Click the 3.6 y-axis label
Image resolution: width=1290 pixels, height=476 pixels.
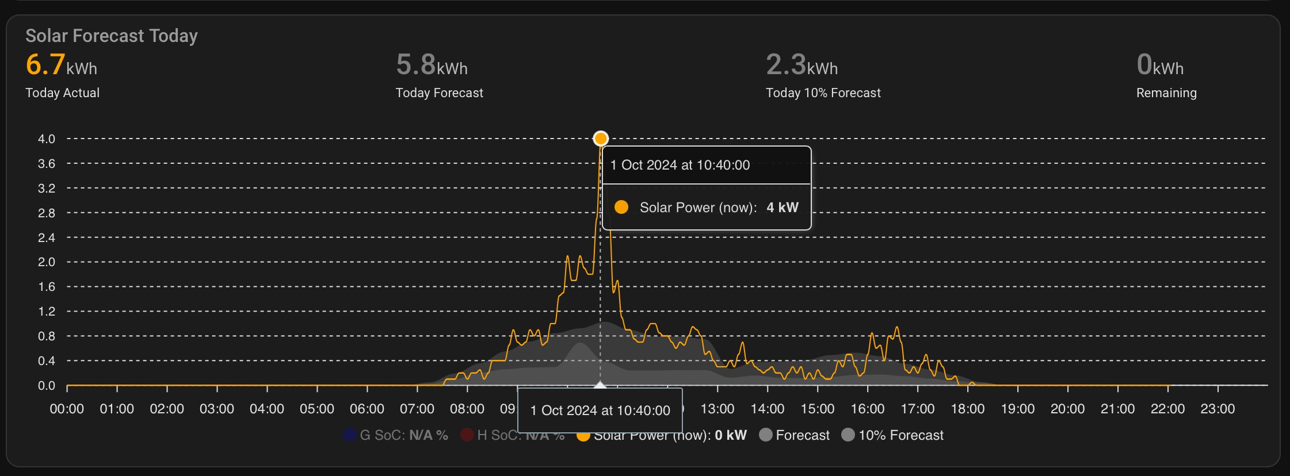coord(47,163)
